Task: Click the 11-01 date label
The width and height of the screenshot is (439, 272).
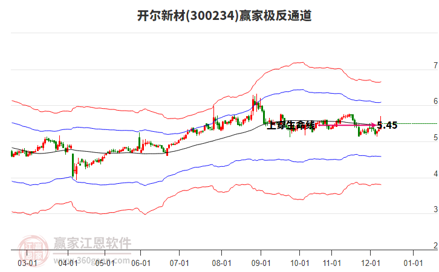Action: 332,264
